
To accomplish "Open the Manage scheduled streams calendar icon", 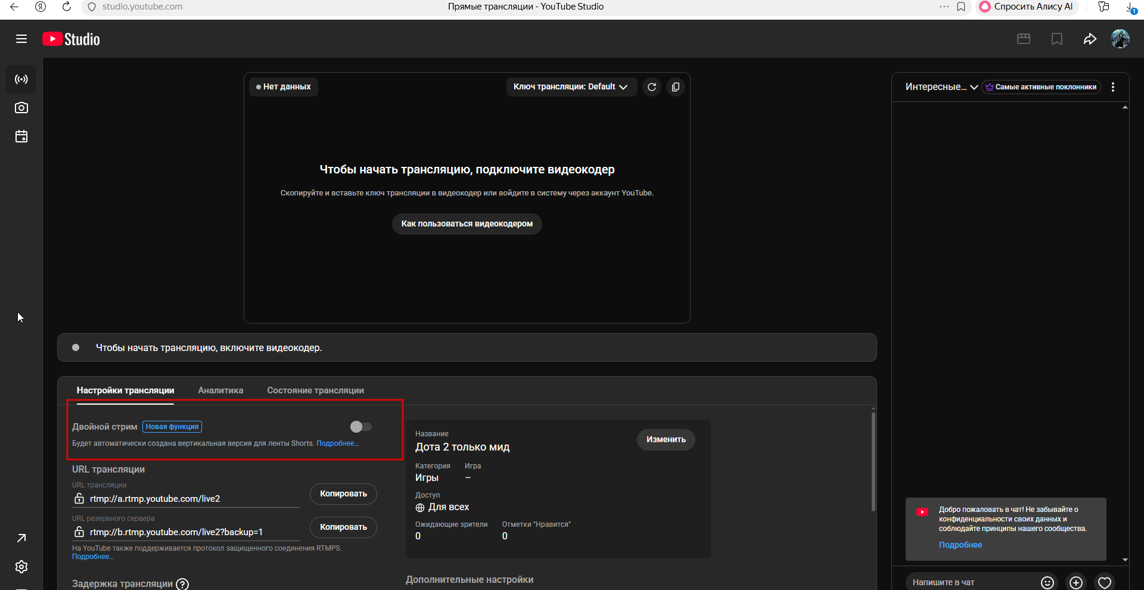I will pyautogui.click(x=21, y=136).
